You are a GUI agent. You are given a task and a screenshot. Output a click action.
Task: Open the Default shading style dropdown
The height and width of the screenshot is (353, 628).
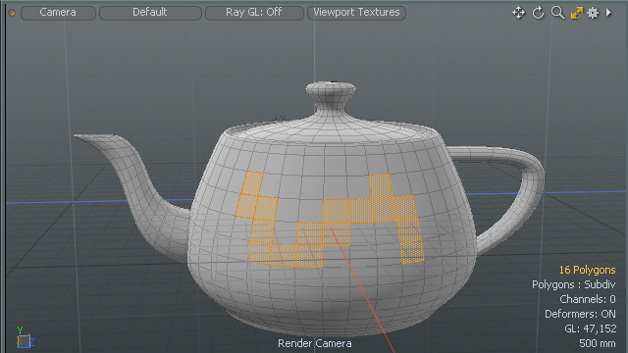coord(150,13)
